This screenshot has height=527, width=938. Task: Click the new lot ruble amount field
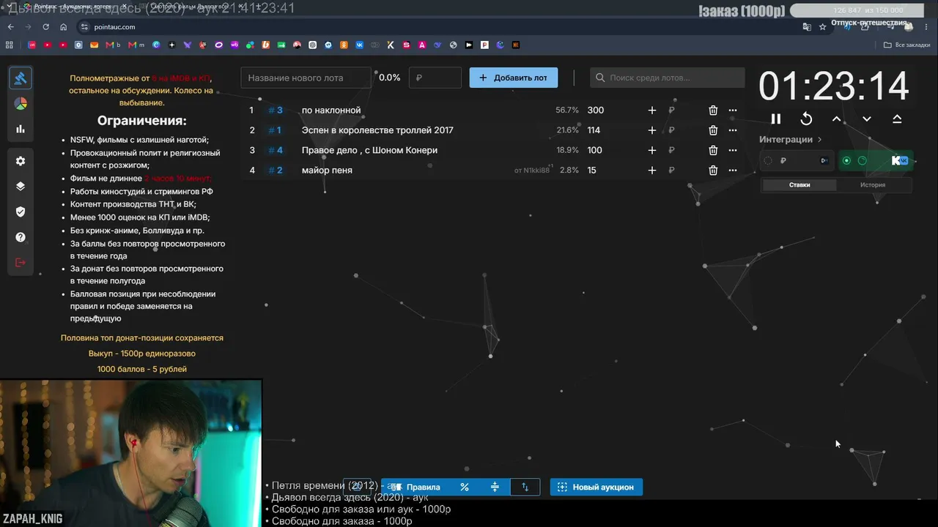click(x=435, y=78)
